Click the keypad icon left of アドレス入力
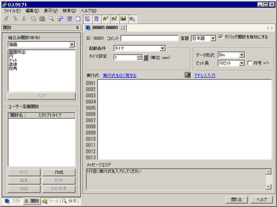 (x=187, y=75)
